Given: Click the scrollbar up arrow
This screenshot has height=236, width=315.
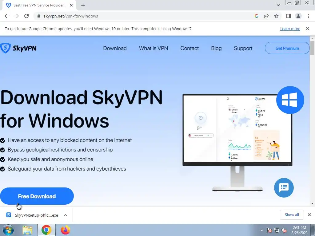Looking at the screenshot, I should pos(312,38).
